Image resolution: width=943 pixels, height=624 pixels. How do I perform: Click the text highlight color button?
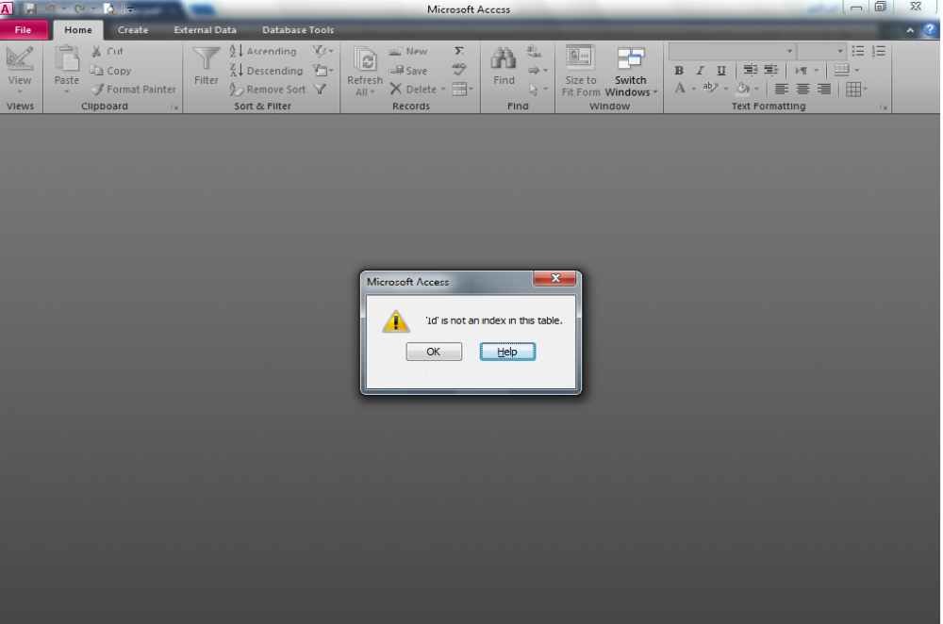click(710, 89)
